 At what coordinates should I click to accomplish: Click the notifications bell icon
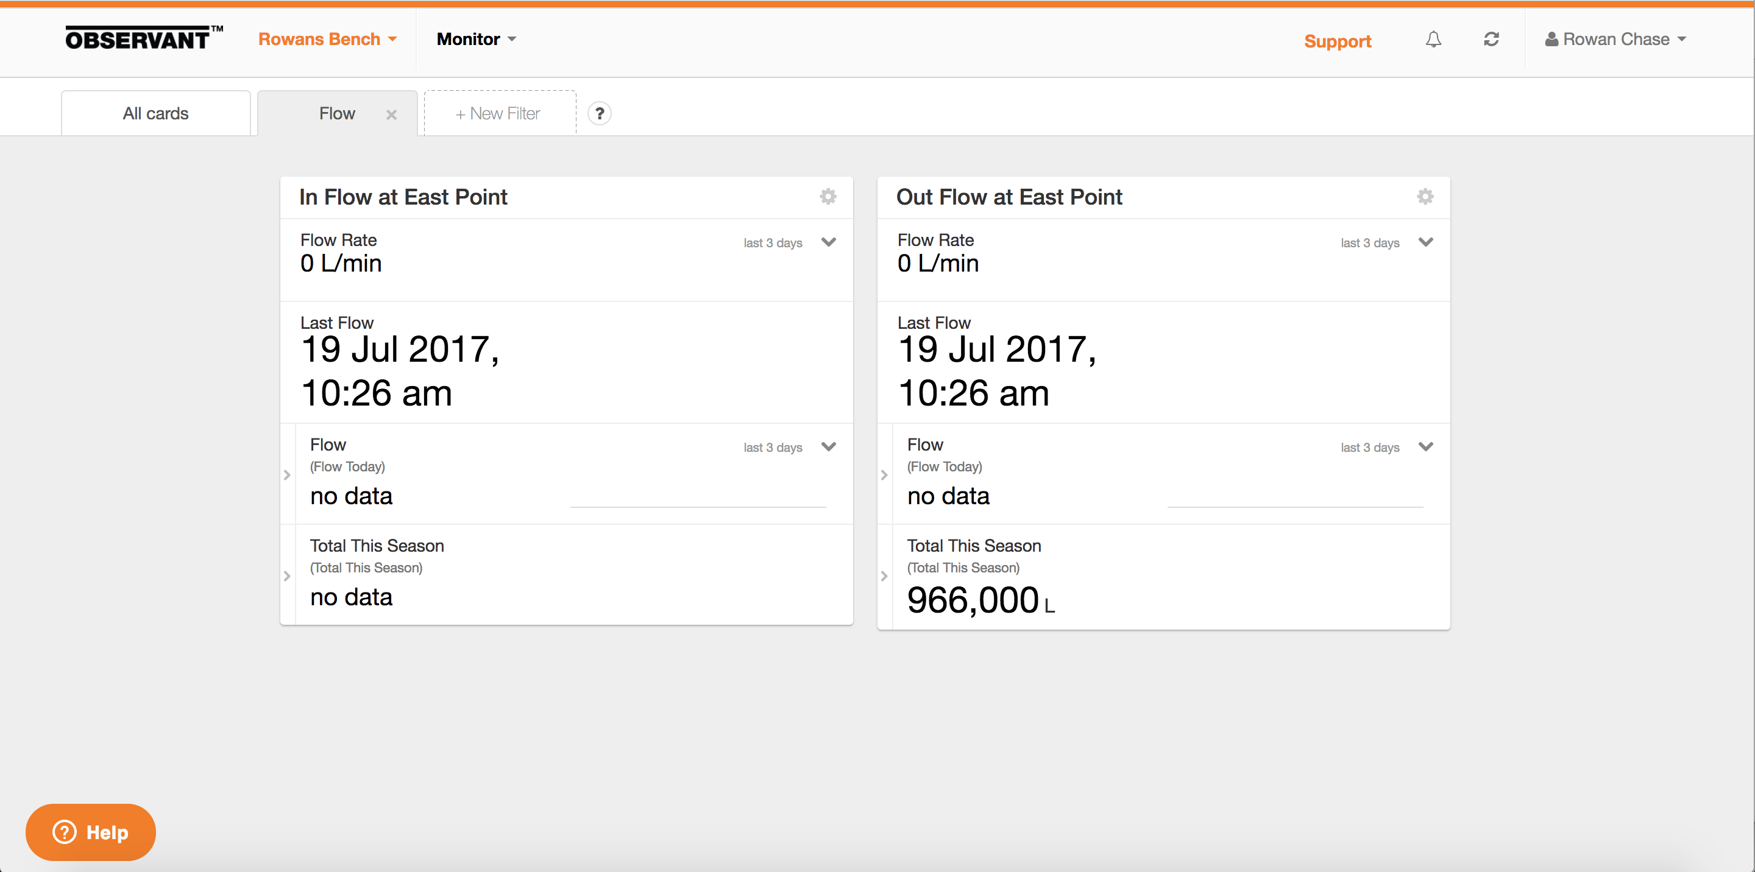[1433, 40]
